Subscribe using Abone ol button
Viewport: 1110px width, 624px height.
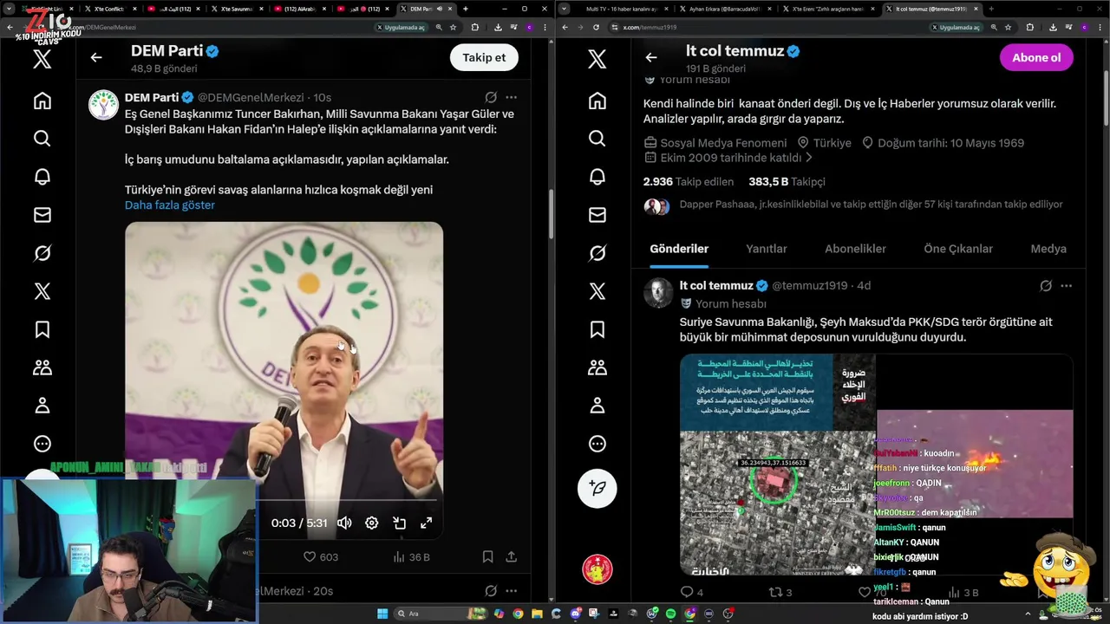pos(1036,57)
